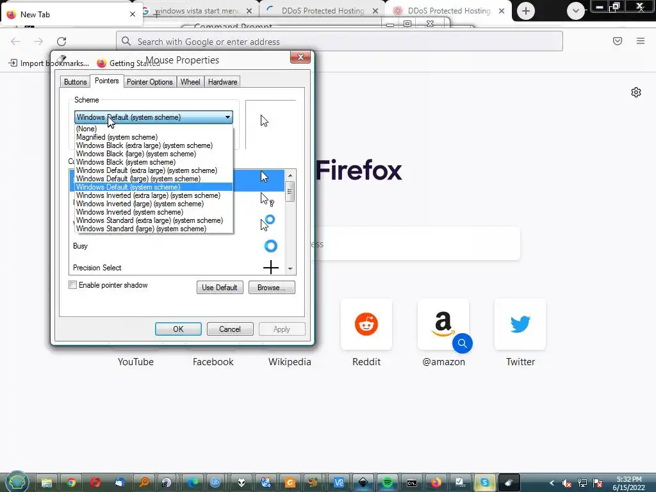
Task: Click Browse... button
Action: pos(272,288)
